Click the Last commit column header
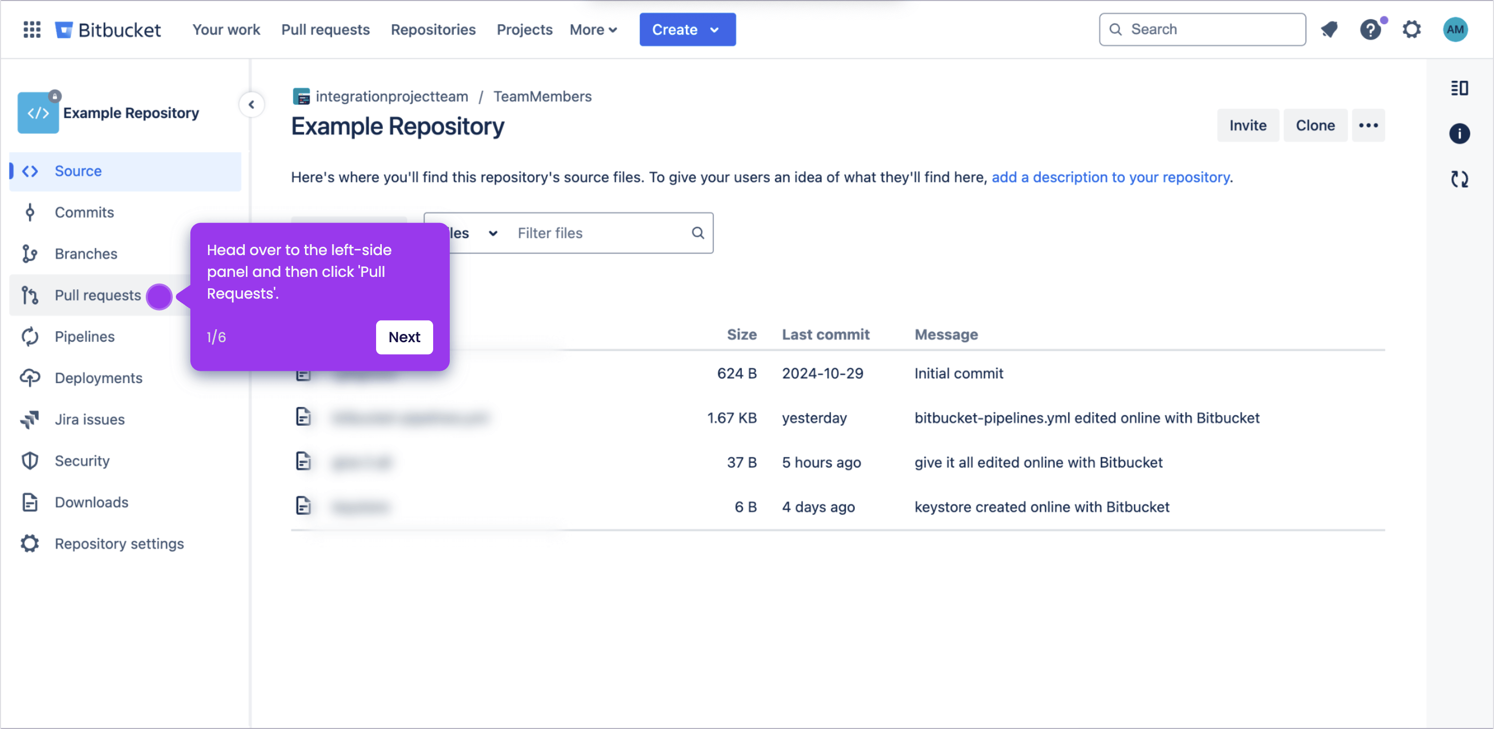 pyautogui.click(x=825, y=334)
